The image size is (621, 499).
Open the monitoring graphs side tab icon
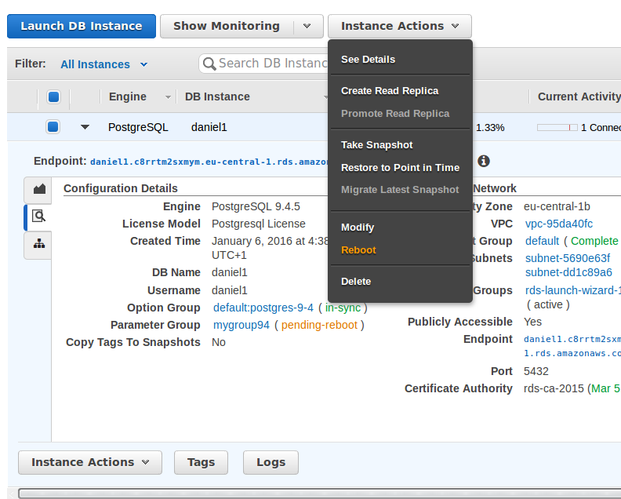pyautogui.click(x=39, y=189)
